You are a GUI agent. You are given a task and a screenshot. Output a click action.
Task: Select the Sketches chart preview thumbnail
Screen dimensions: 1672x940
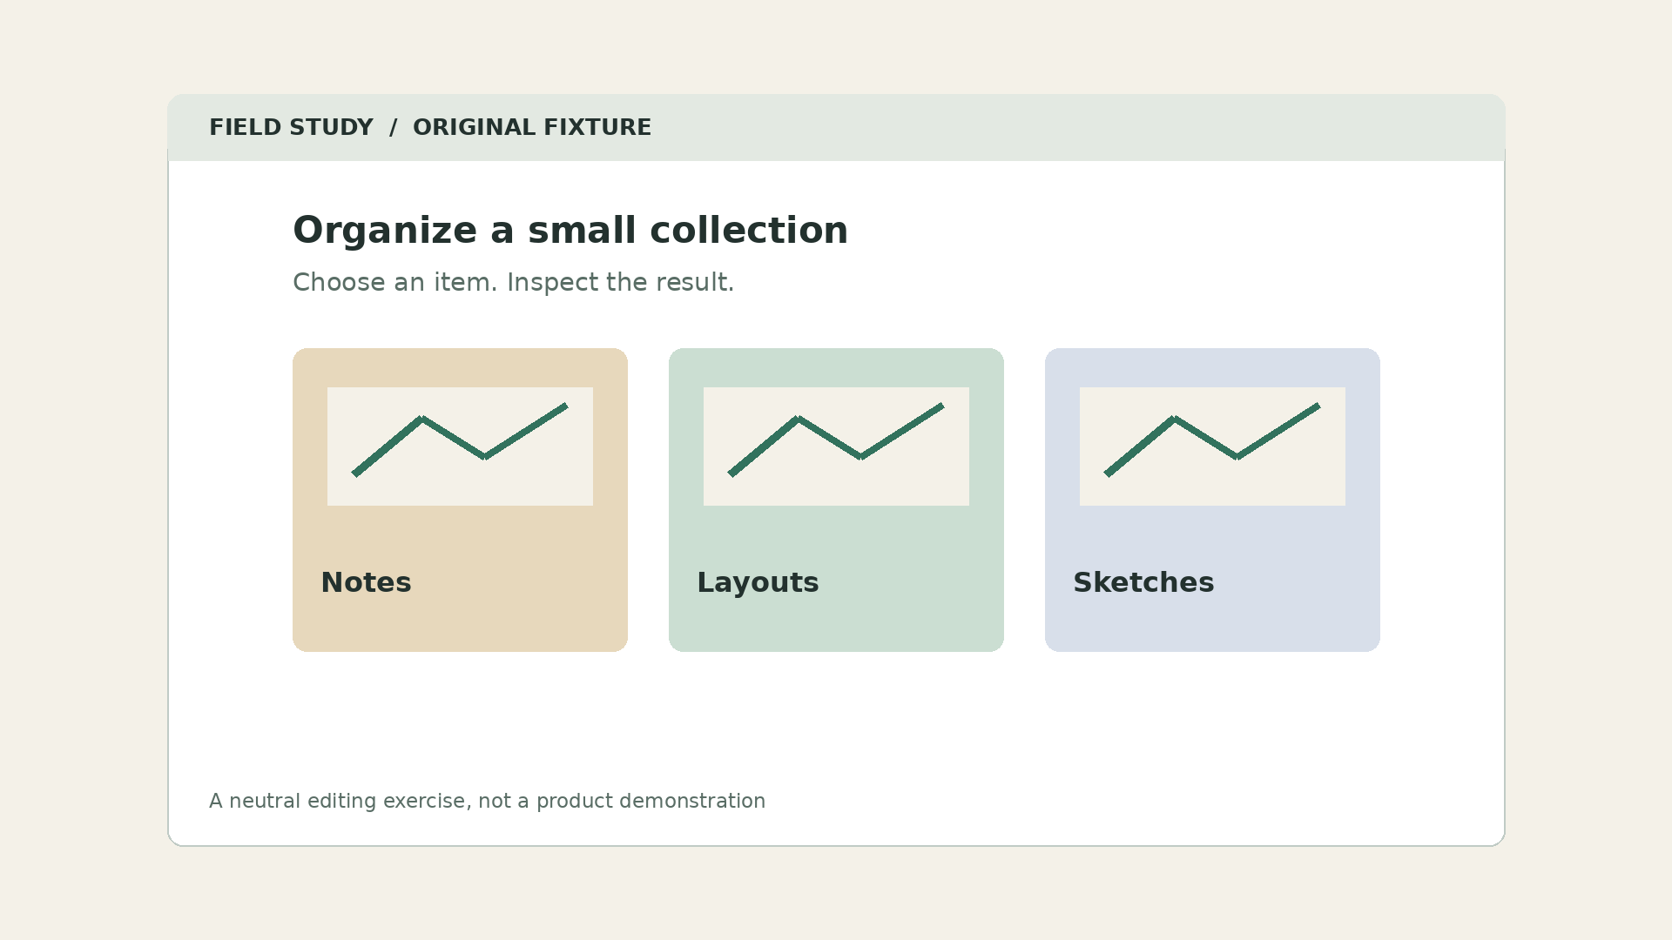point(1212,446)
